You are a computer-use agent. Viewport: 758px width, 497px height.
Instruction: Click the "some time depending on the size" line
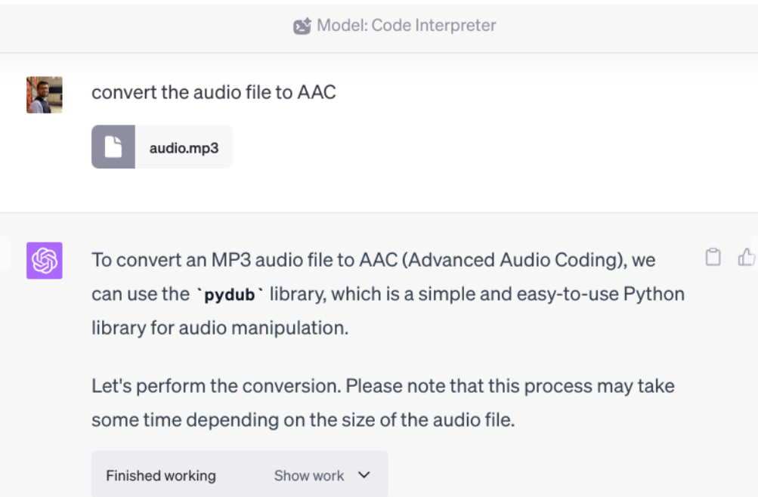pyautogui.click(x=303, y=420)
